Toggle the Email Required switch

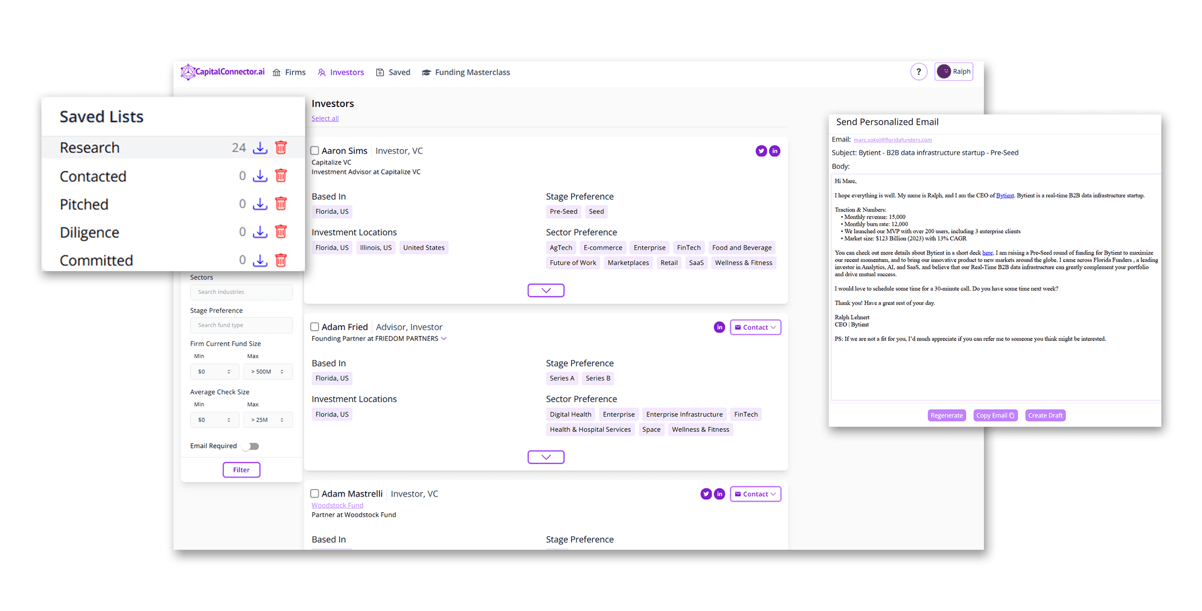click(x=251, y=446)
